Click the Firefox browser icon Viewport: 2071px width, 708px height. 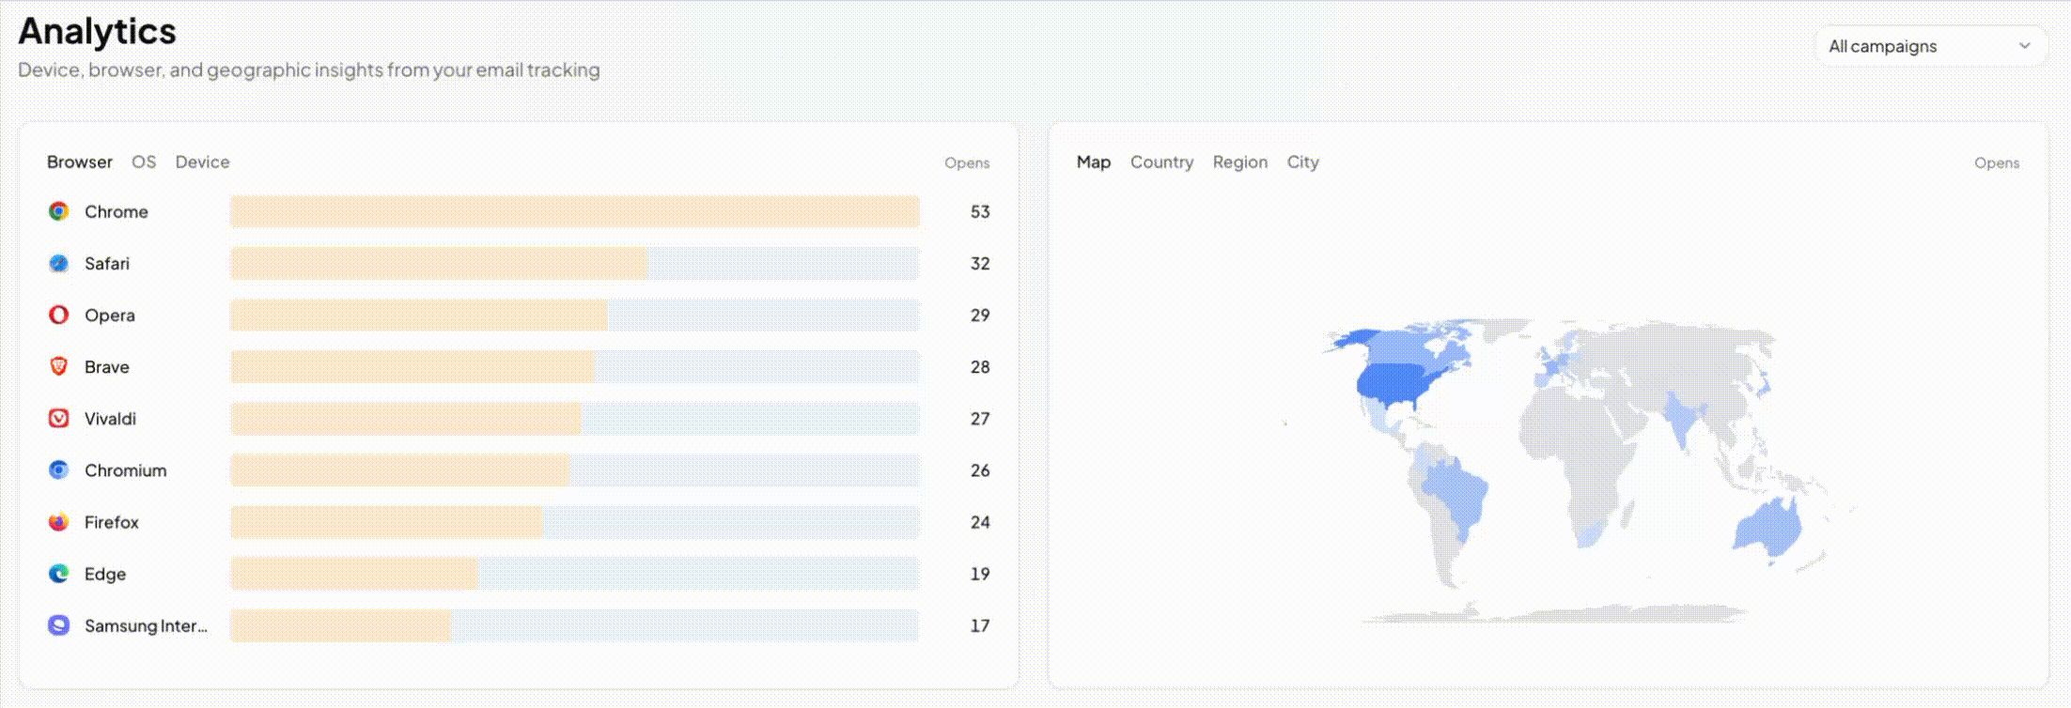[x=58, y=521]
